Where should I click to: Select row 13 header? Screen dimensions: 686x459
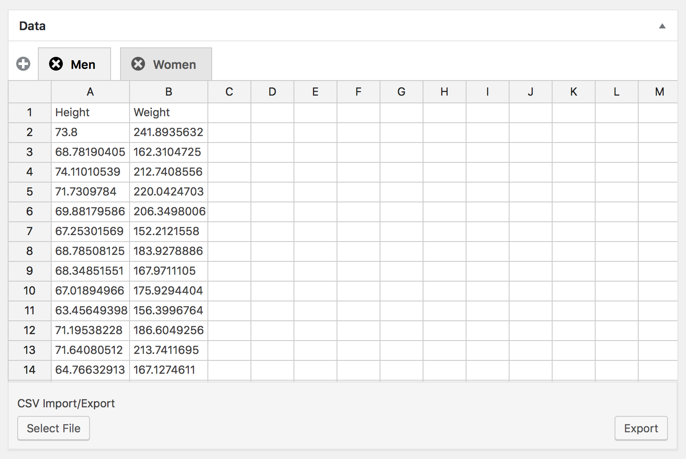pos(30,350)
